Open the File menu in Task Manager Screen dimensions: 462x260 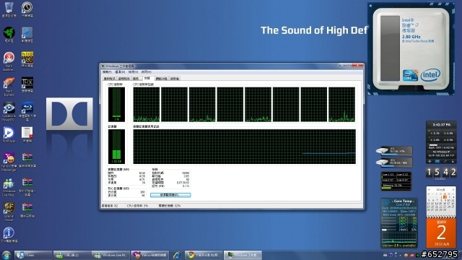[x=107, y=72]
